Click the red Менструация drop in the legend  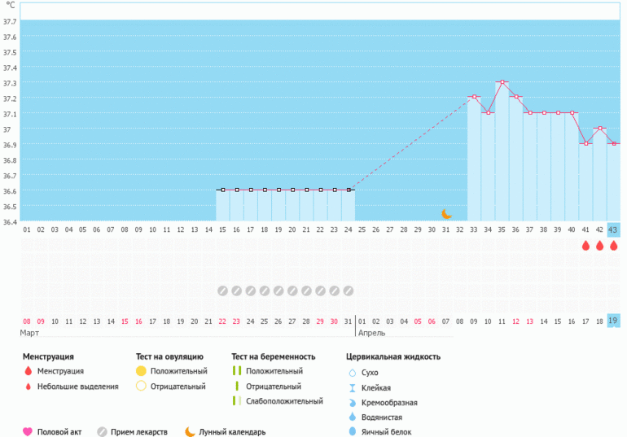pos(28,371)
